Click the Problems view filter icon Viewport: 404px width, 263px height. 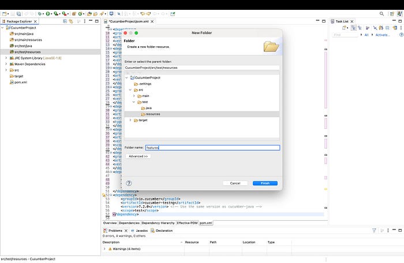[x=374, y=230]
